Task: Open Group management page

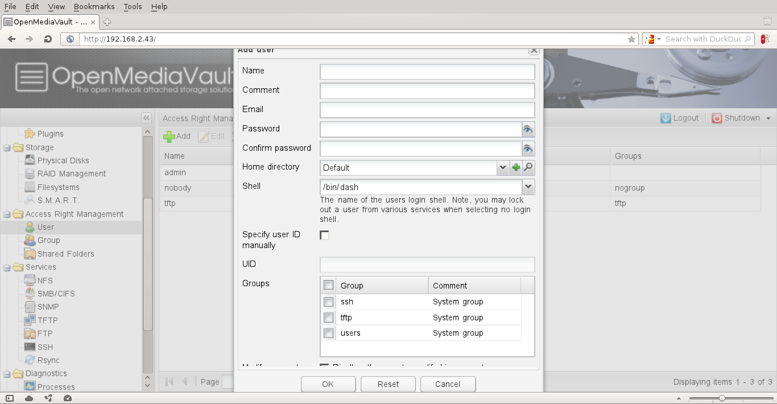Action: click(x=42, y=240)
